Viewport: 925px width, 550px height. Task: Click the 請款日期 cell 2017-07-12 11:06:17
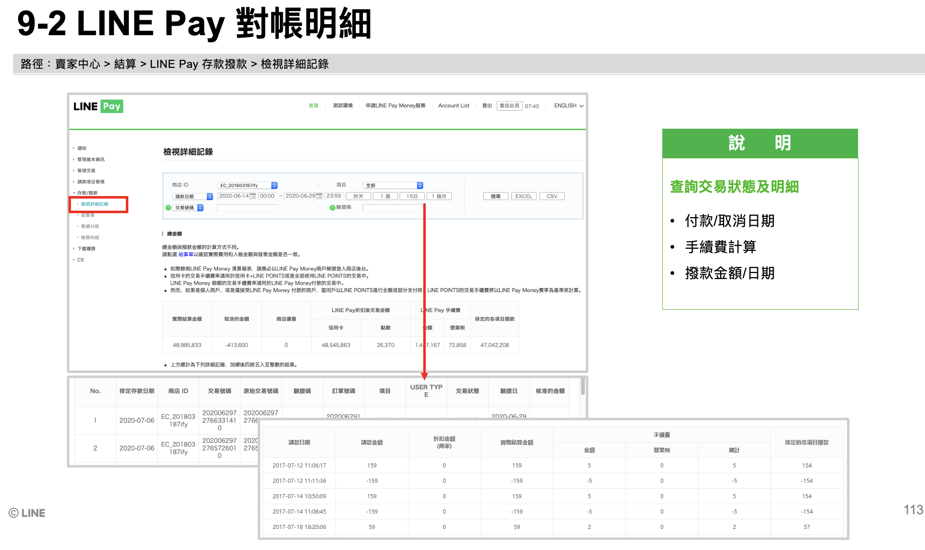coord(299,466)
